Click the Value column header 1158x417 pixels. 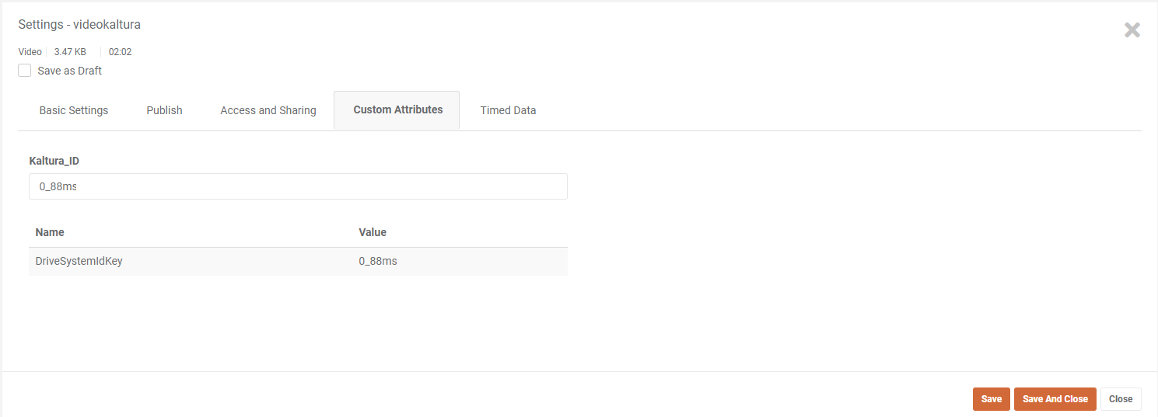373,232
